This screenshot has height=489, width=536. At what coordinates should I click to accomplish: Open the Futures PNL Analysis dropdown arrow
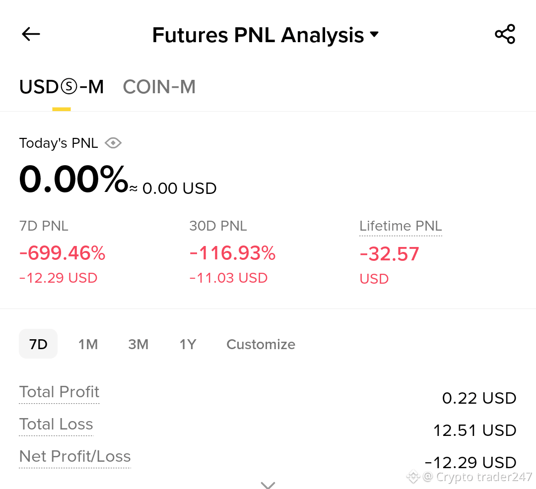(374, 34)
